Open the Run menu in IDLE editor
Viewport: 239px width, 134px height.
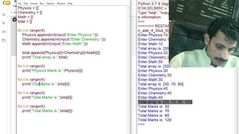point(42,3)
